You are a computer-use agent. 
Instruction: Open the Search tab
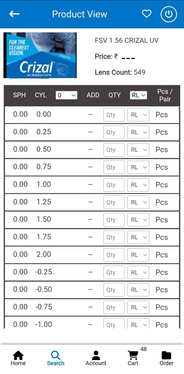(56, 358)
